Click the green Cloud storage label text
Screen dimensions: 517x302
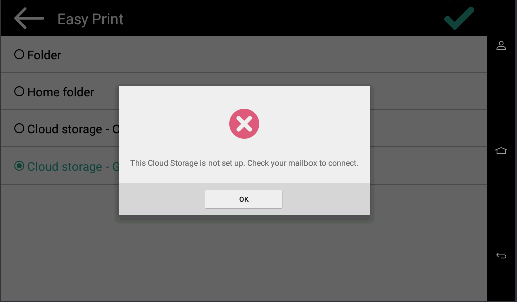[73, 167]
